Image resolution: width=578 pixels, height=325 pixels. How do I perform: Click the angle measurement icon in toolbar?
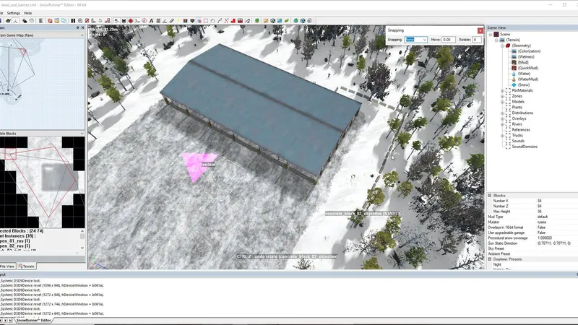point(165,21)
